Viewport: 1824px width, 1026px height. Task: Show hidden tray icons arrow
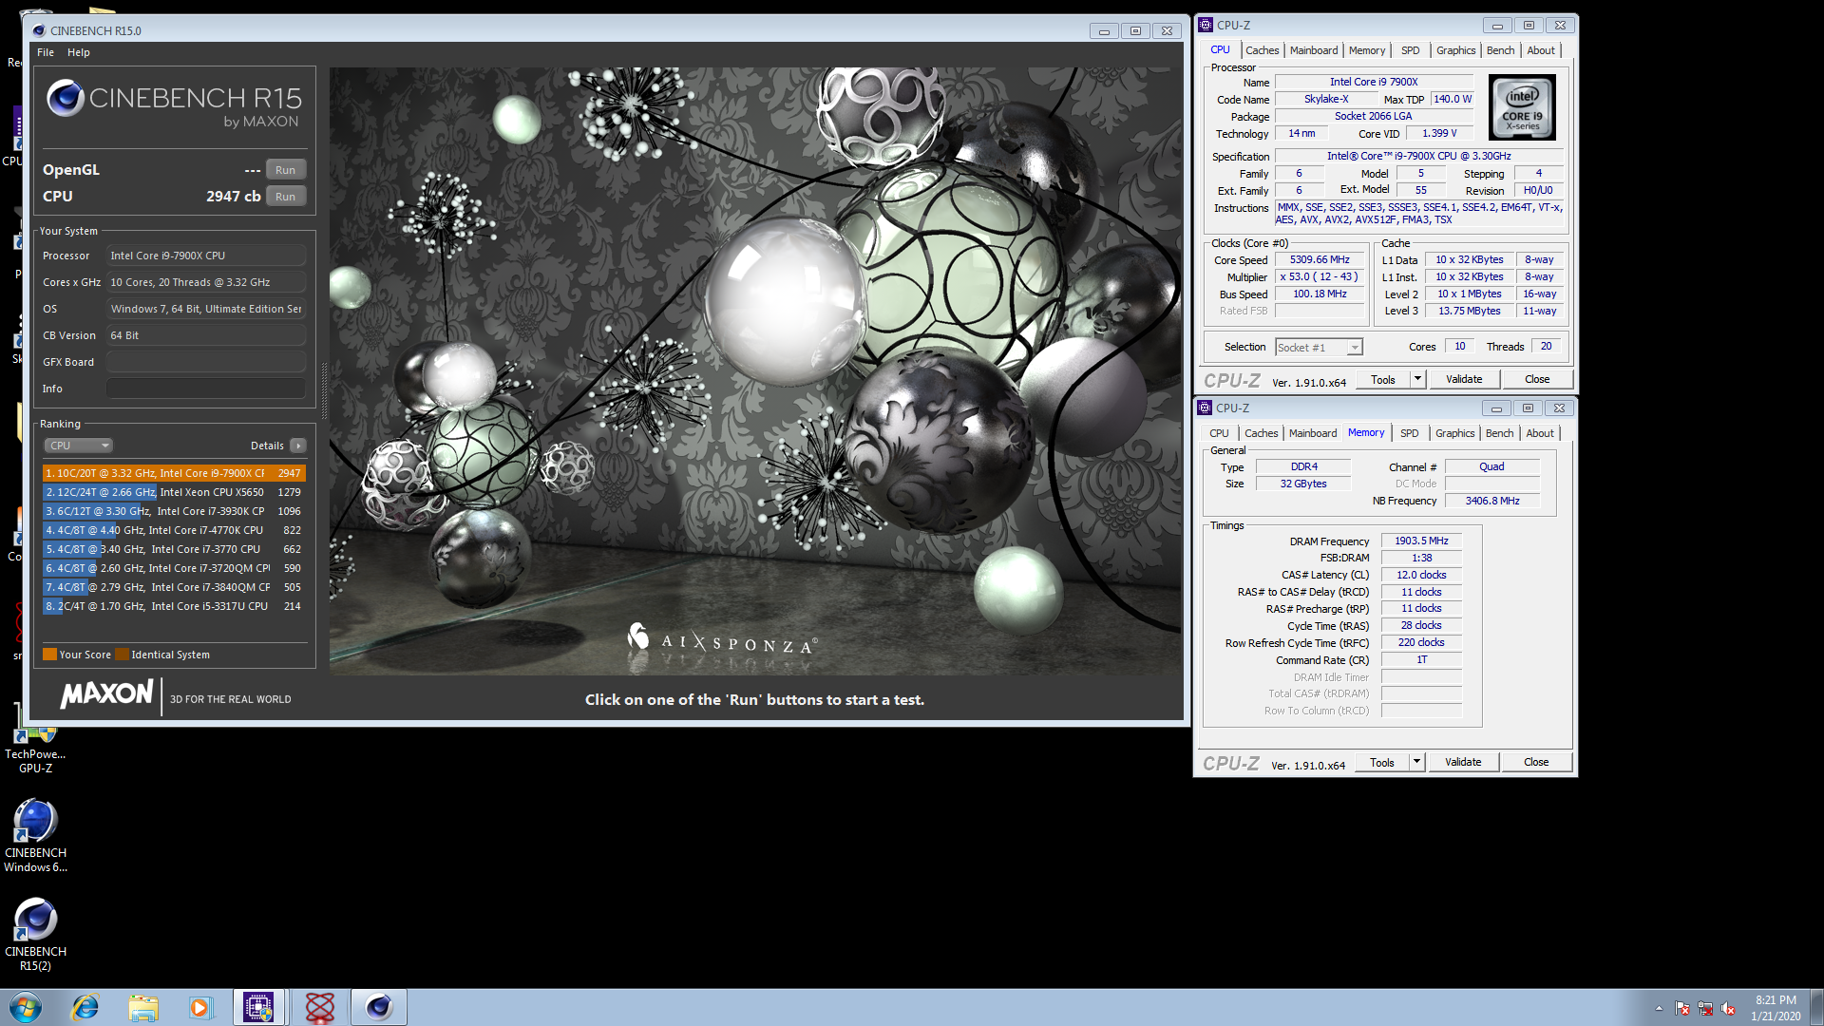pyautogui.click(x=1659, y=1009)
